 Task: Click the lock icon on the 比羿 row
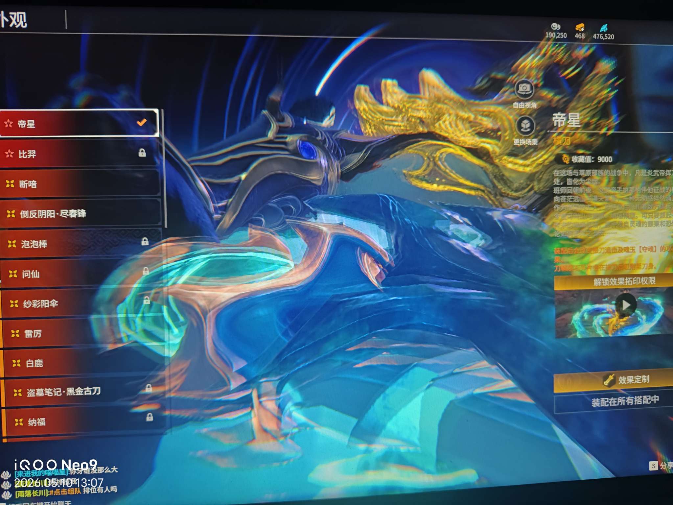click(142, 153)
